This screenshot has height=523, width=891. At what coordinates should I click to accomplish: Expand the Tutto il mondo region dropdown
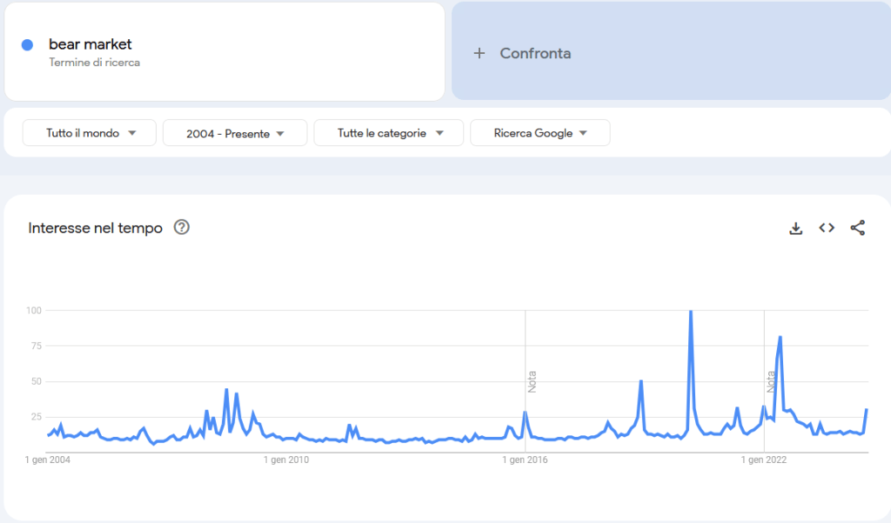point(90,133)
